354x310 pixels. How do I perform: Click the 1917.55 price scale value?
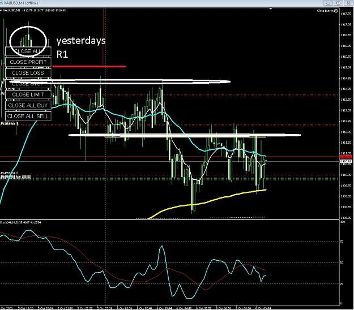click(346, 14)
